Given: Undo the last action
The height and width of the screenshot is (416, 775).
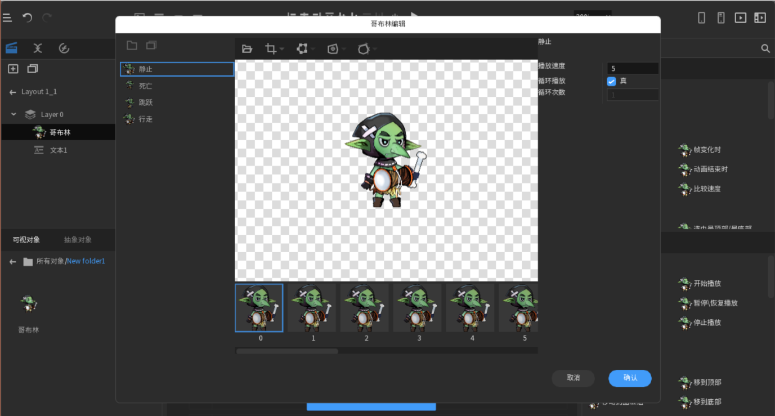Looking at the screenshot, I should [x=27, y=18].
